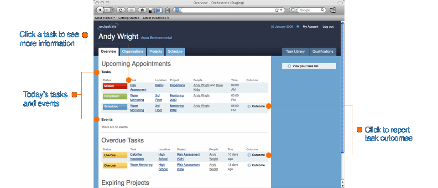Click the browser URL address field
Viewport: 438px width, 188px height.
tap(228, 10)
